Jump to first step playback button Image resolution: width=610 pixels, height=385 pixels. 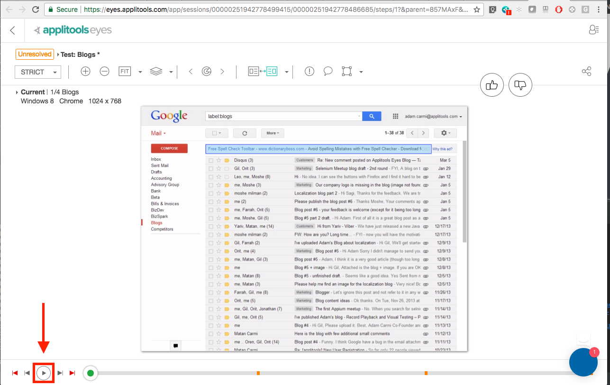point(15,373)
